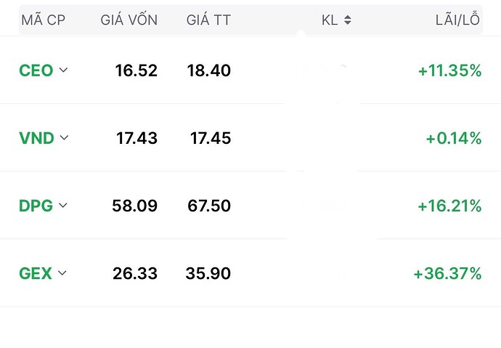Screen dimensions: 501x348
Task: Click DPG profit of +16.21%
Action: pyautogui.click(x=449, y=206)
